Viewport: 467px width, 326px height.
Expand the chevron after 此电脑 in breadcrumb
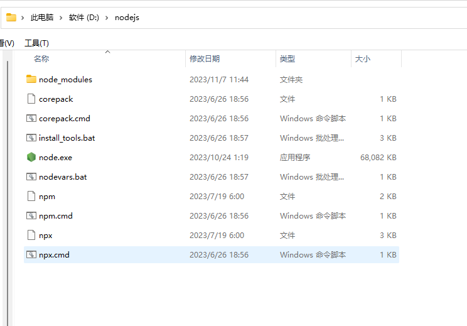(62, 18)
